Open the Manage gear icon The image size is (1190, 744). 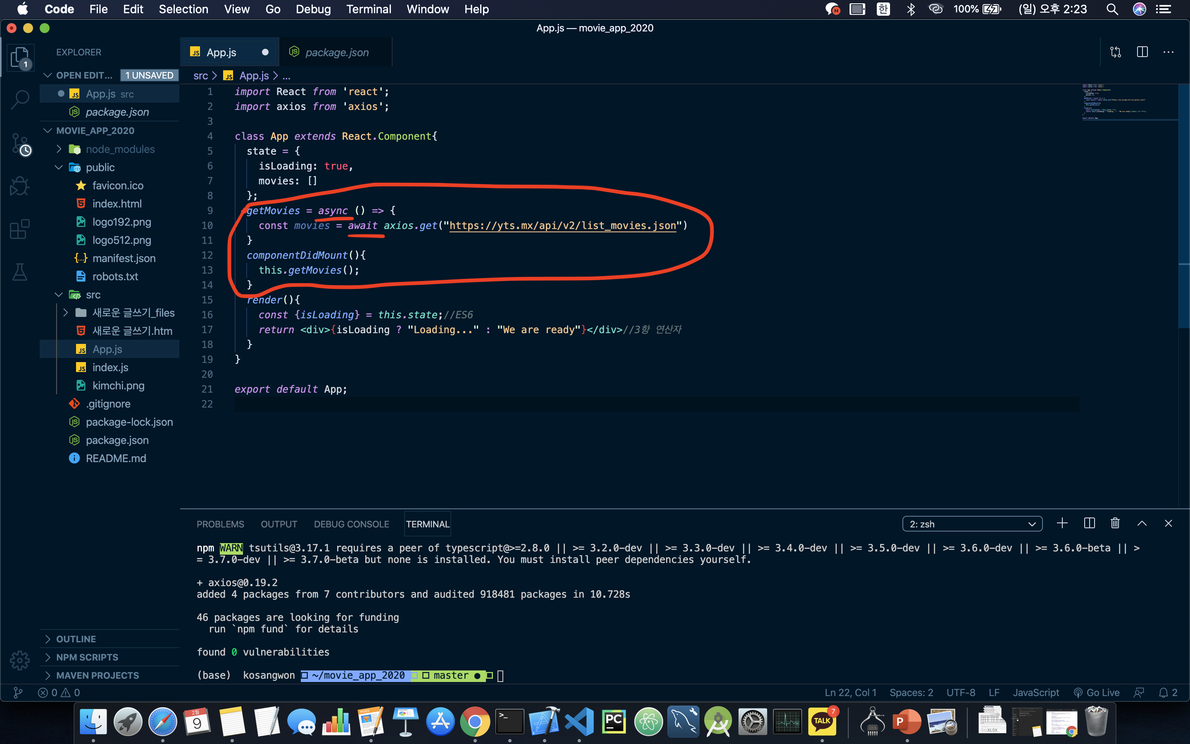tap(20, 661)
